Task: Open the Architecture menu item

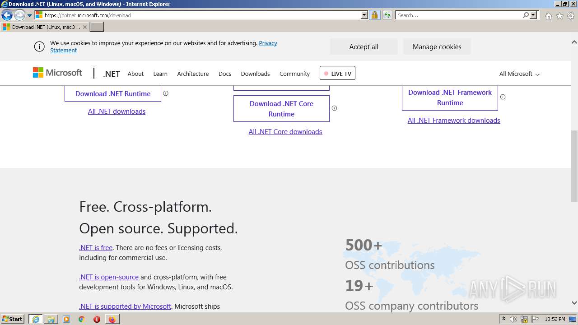Action: point(193,74)
